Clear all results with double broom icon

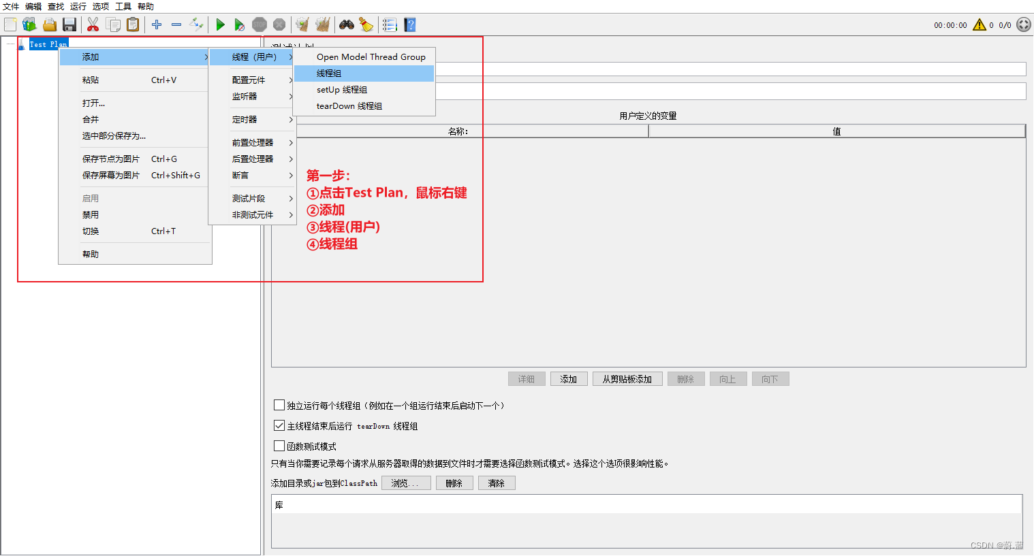322,25
